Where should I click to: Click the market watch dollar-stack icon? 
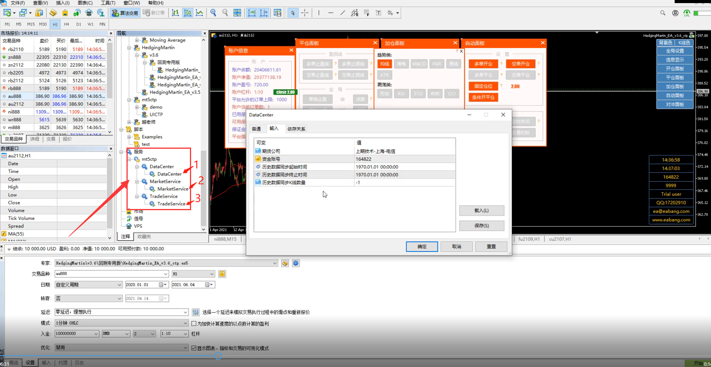click(39, 13)
